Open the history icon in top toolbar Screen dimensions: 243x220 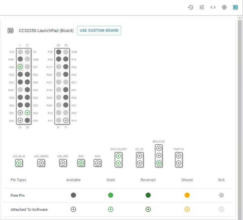[x=191, y=7]
